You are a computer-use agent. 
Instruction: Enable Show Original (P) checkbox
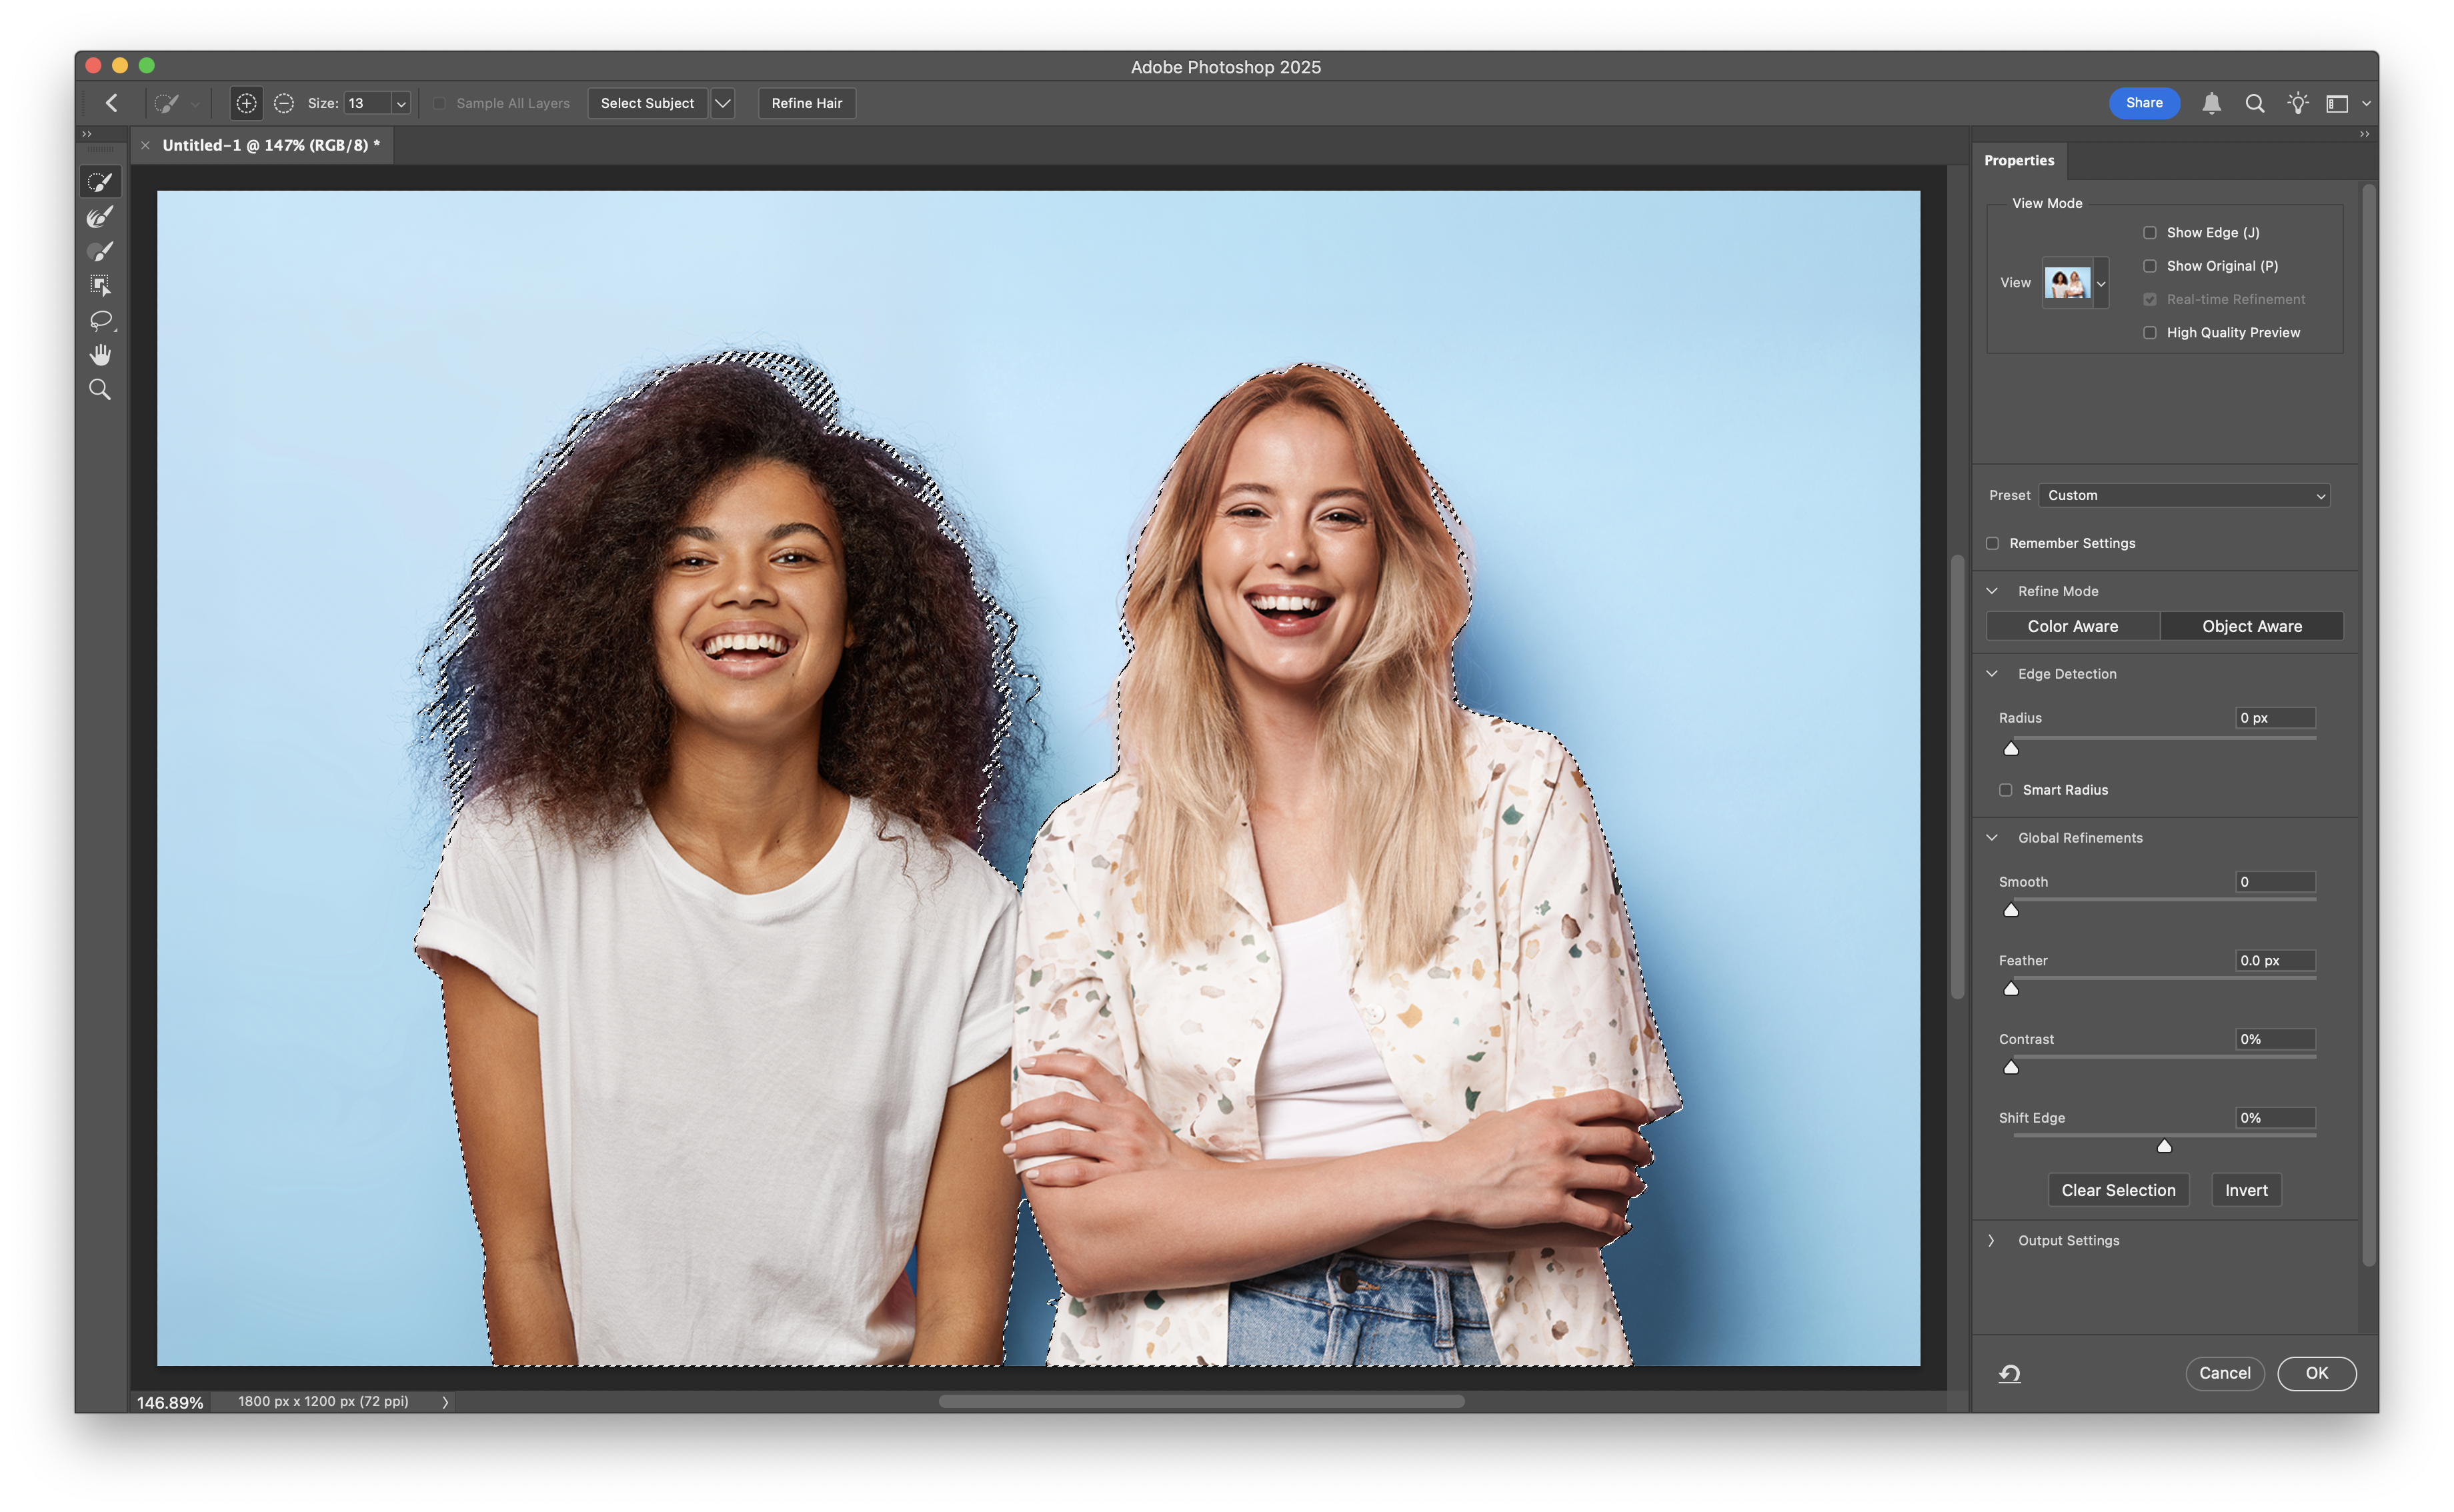(2149, 266)
